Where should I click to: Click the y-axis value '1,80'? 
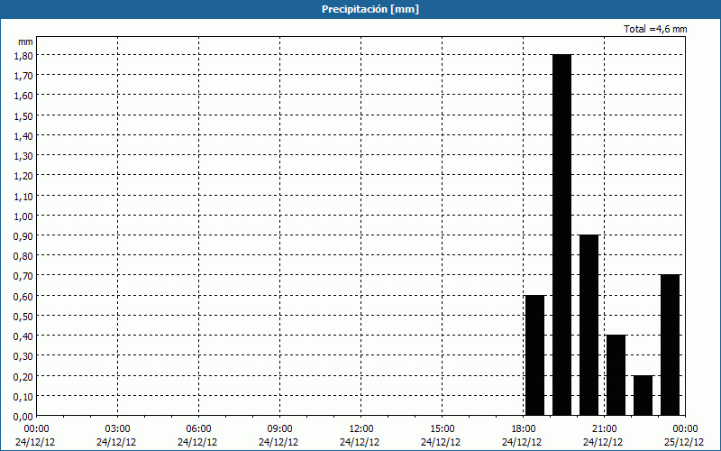24,56
